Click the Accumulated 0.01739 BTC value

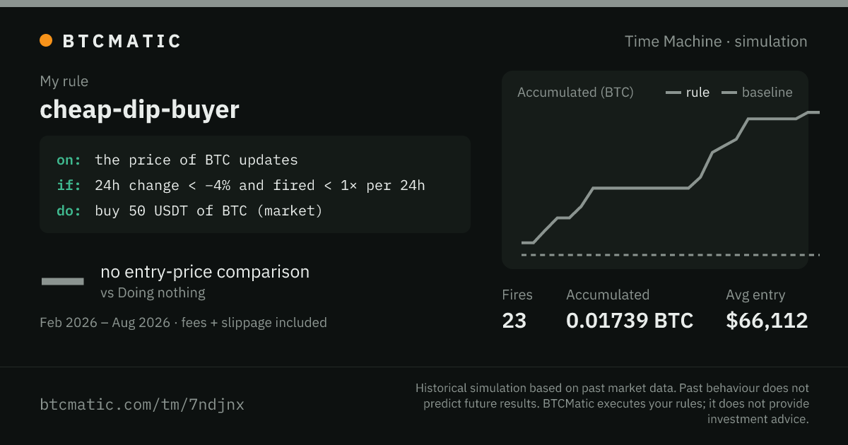pyautogui.click(x=630, y=321)
